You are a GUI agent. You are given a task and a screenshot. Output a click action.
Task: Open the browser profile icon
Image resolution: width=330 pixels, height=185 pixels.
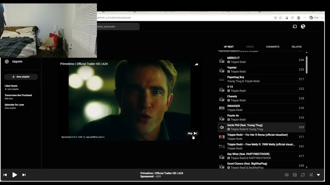click(299, 18)
